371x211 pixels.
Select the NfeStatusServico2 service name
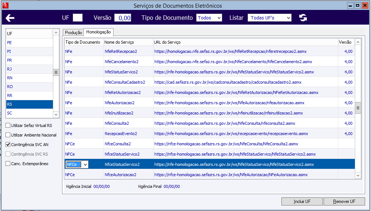click(x=121, y=72)
